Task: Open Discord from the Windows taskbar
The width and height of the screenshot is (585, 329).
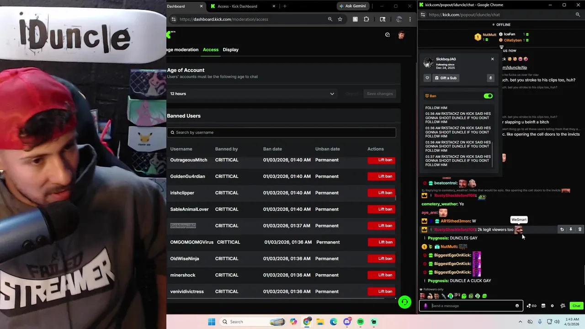Action: 347,322
